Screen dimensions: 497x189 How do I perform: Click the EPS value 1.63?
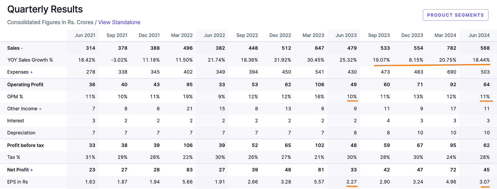point(90,182)
